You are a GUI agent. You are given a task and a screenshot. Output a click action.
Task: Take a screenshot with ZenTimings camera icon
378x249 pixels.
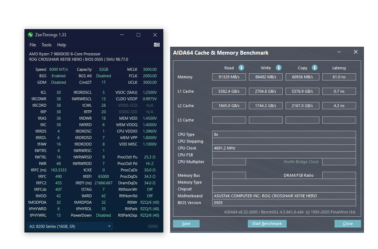click(157, 45)
